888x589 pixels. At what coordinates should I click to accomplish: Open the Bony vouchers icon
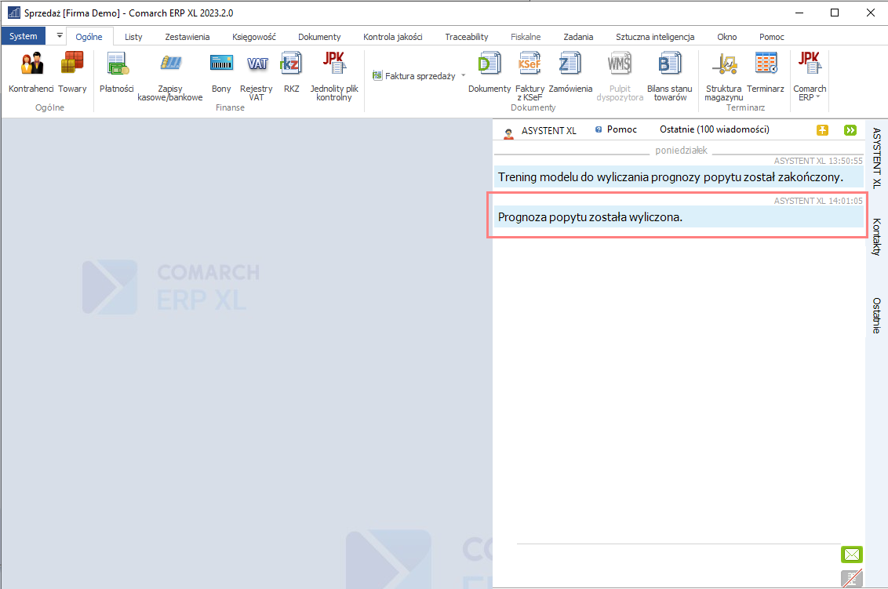(x=221, y=72)
